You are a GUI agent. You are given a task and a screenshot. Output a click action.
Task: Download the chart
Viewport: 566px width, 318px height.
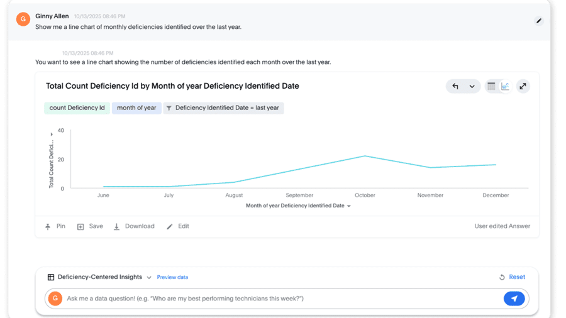[134, 226]
